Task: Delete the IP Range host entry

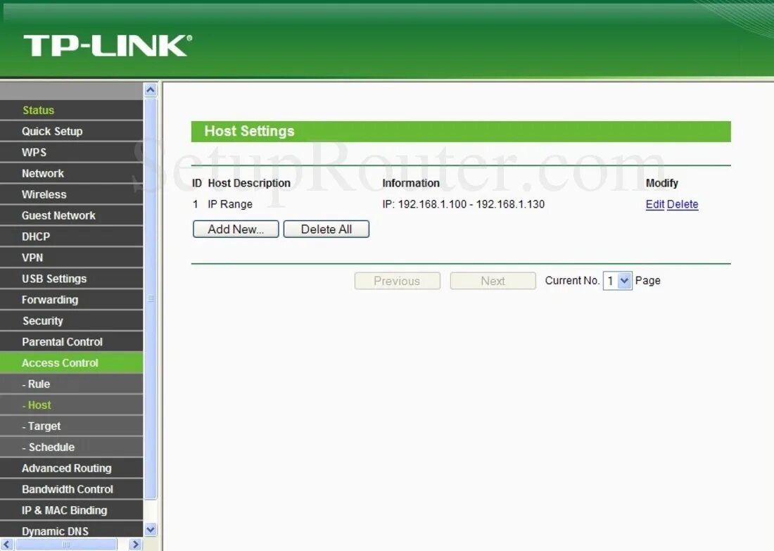Action: click(x=682, y=204)
